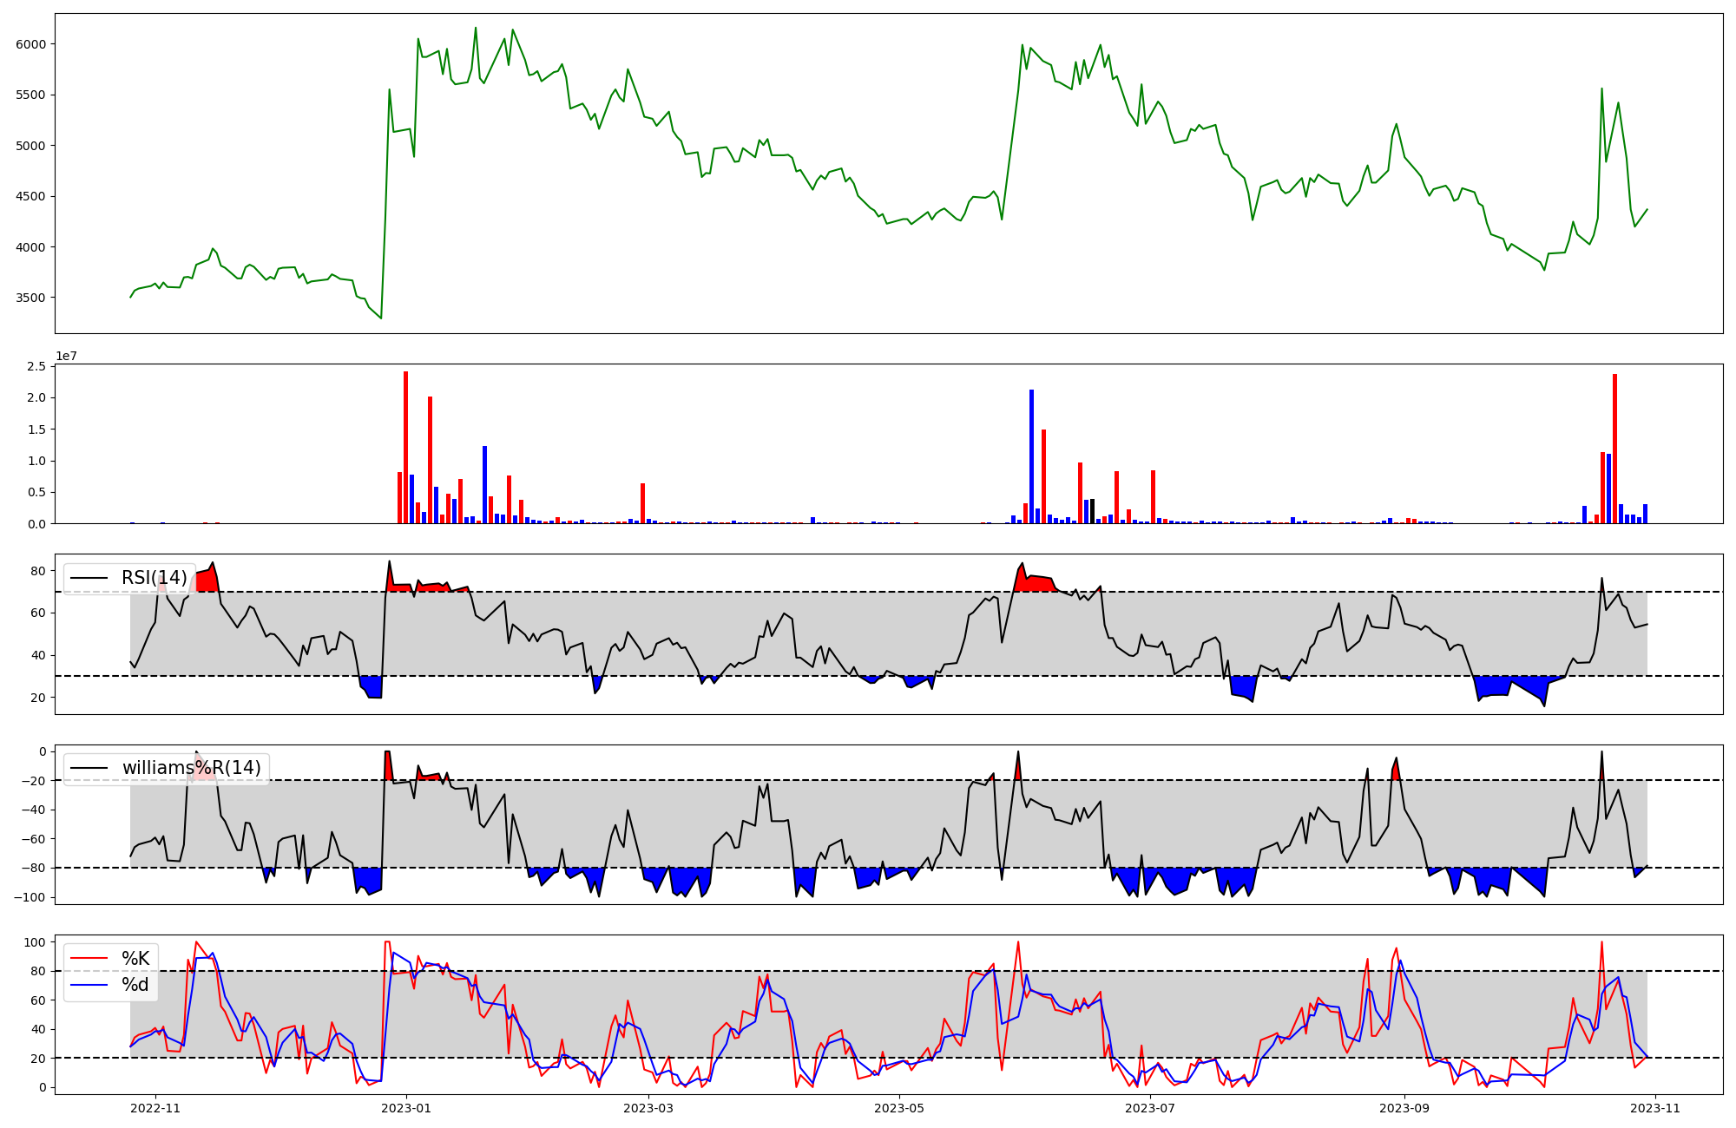The image size is (1736, 1128).
Task: Click the 2.5 volume axis tick label
Action: pos(36,366)
